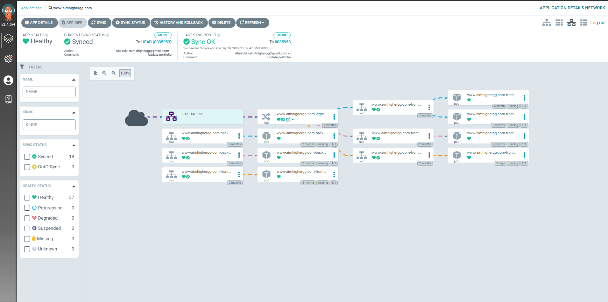This screenshot has height=302, width=608.
Task: Click the Applications breadcrumb link
Action: coord(31,8)
